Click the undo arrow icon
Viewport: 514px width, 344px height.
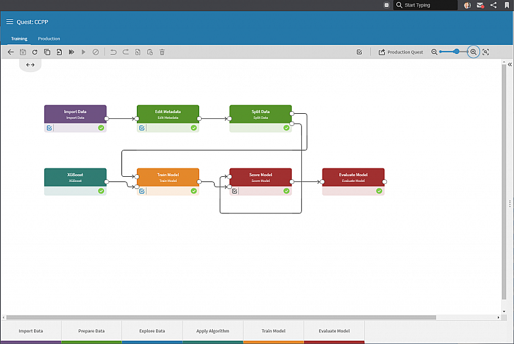click(113, 52)
